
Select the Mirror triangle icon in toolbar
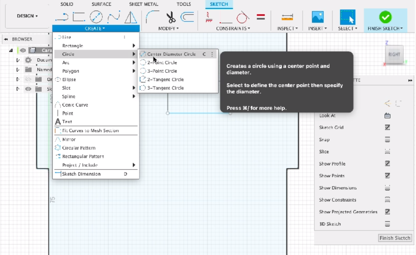(131, 17)
